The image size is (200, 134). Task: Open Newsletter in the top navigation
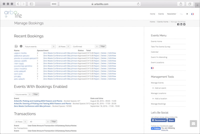click(172, 14)
